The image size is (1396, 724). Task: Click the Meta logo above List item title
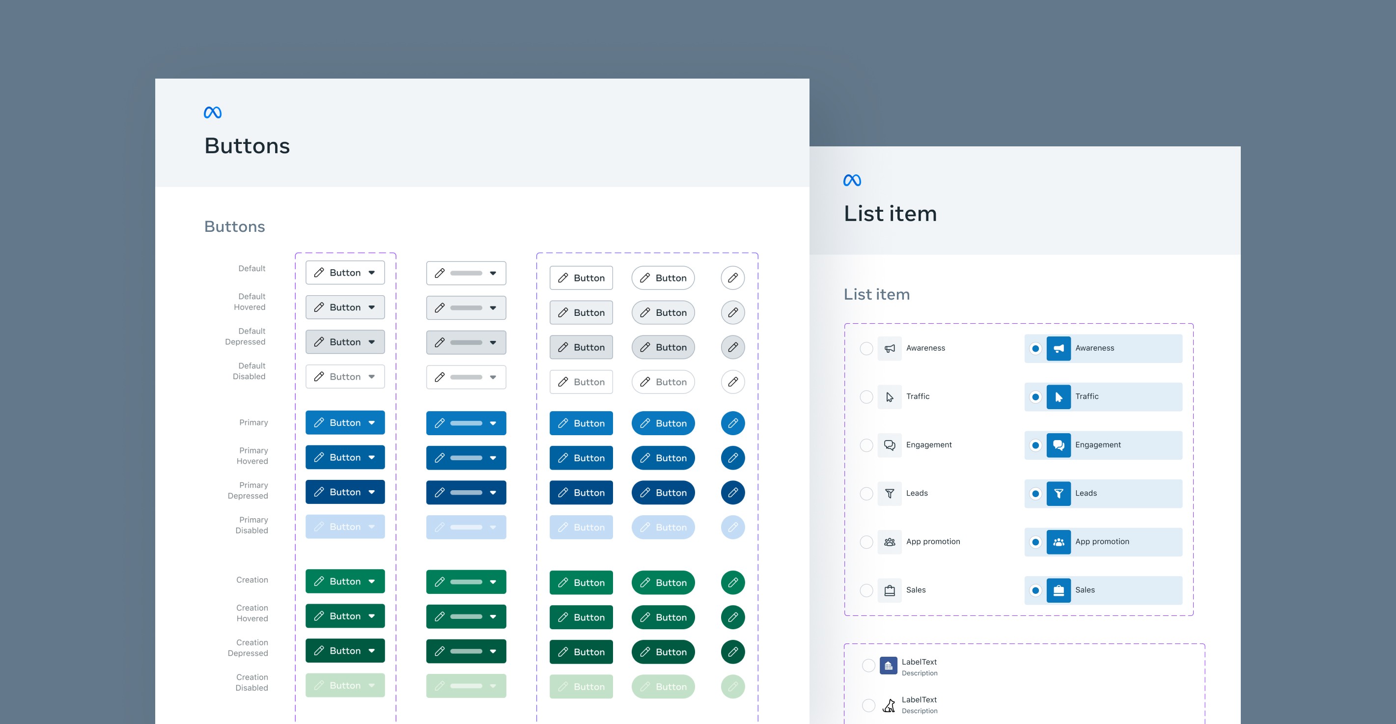[x=852, y=180]
